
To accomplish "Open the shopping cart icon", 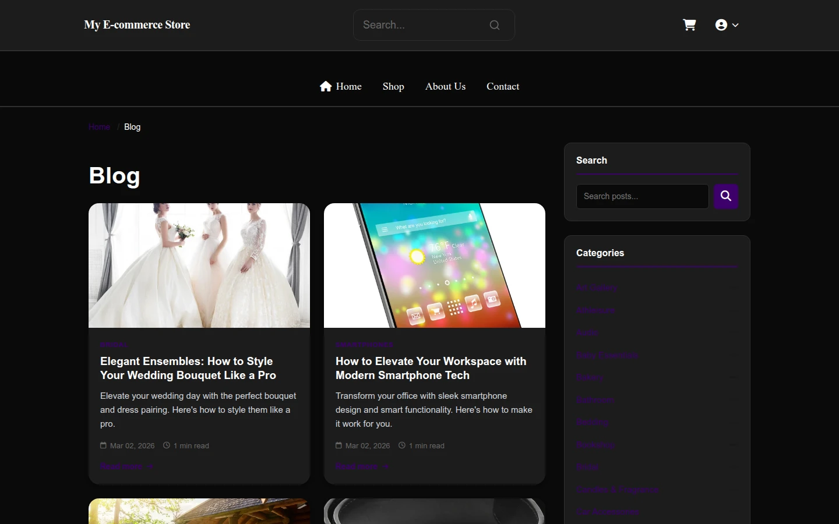I will click(689, 25).
